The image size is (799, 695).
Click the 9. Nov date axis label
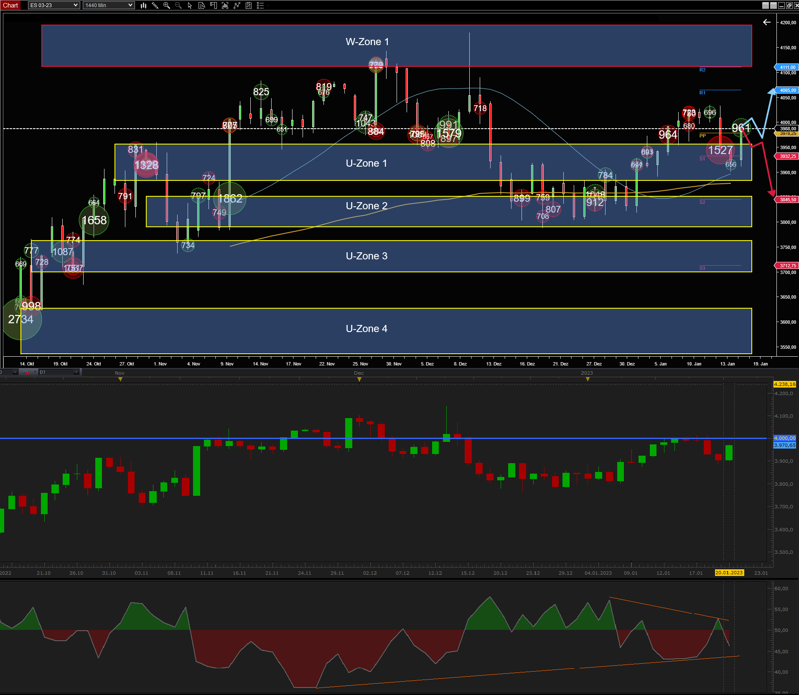point(227,364)
